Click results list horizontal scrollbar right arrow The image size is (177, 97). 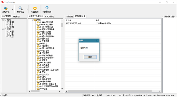[x=160, y=91]
